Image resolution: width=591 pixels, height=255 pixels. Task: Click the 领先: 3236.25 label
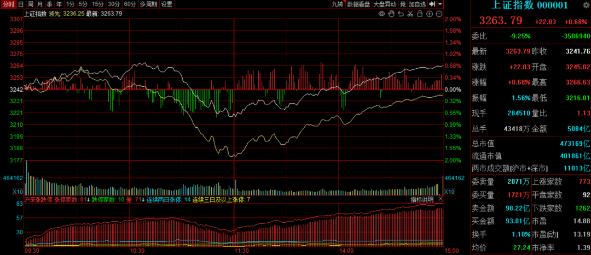click(x=66, y=14)
